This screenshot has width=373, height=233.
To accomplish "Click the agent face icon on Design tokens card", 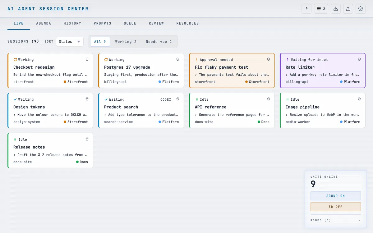I will click(87, 99).
